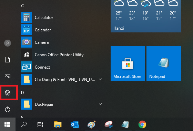Click the Chi Dung & Fonts VNI_TCVN label
Screen dimensions: 193x131
pyautogui.click(x=65, y=80)
